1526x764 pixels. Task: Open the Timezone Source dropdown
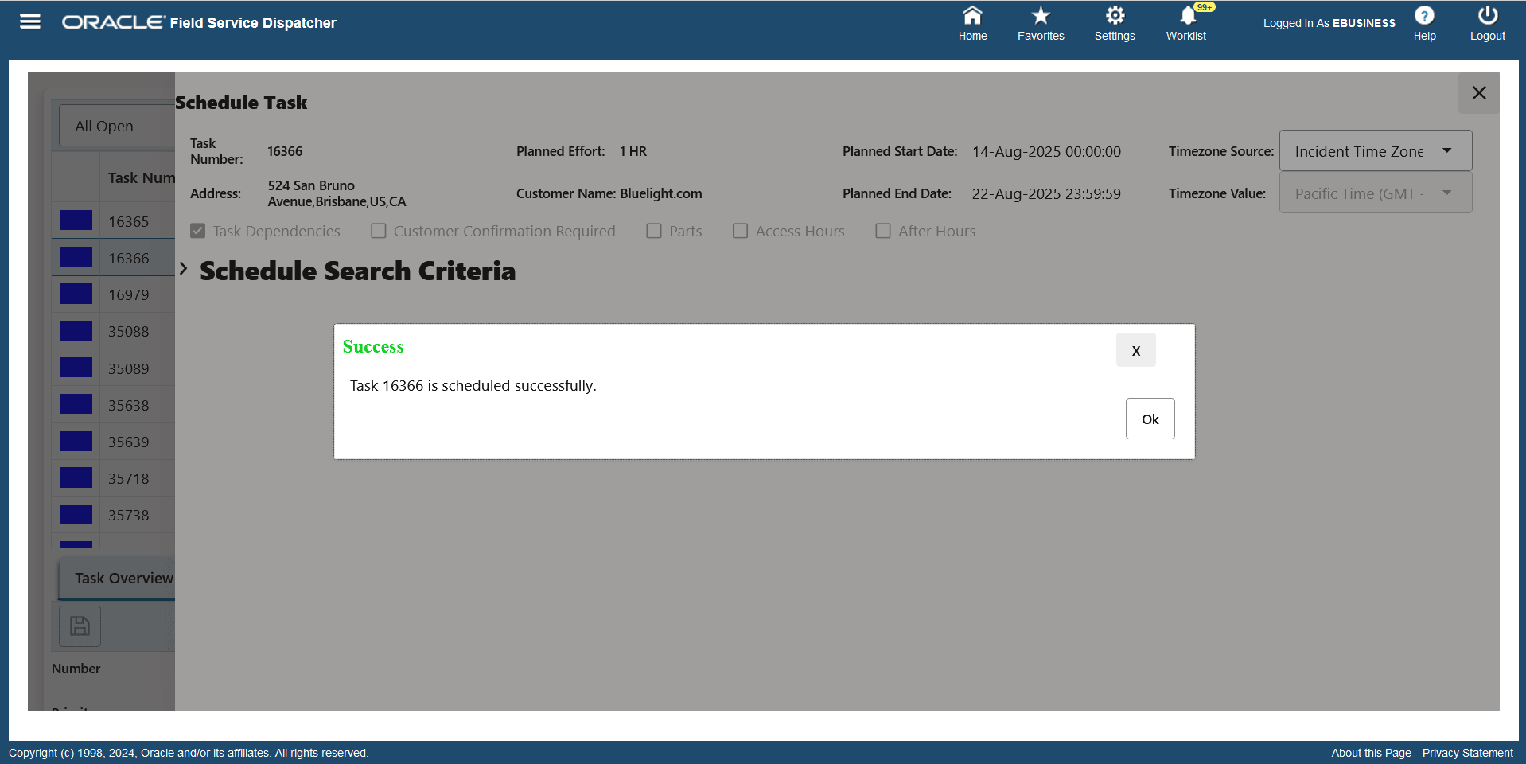tap(1374, 150)
